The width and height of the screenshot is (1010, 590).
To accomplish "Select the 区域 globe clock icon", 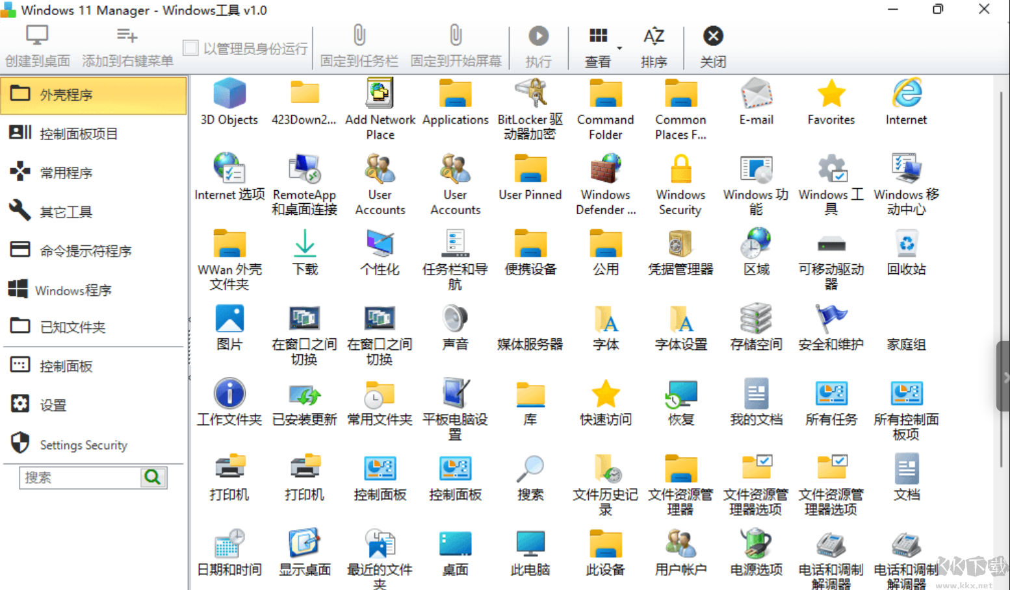I will point(756,243).
